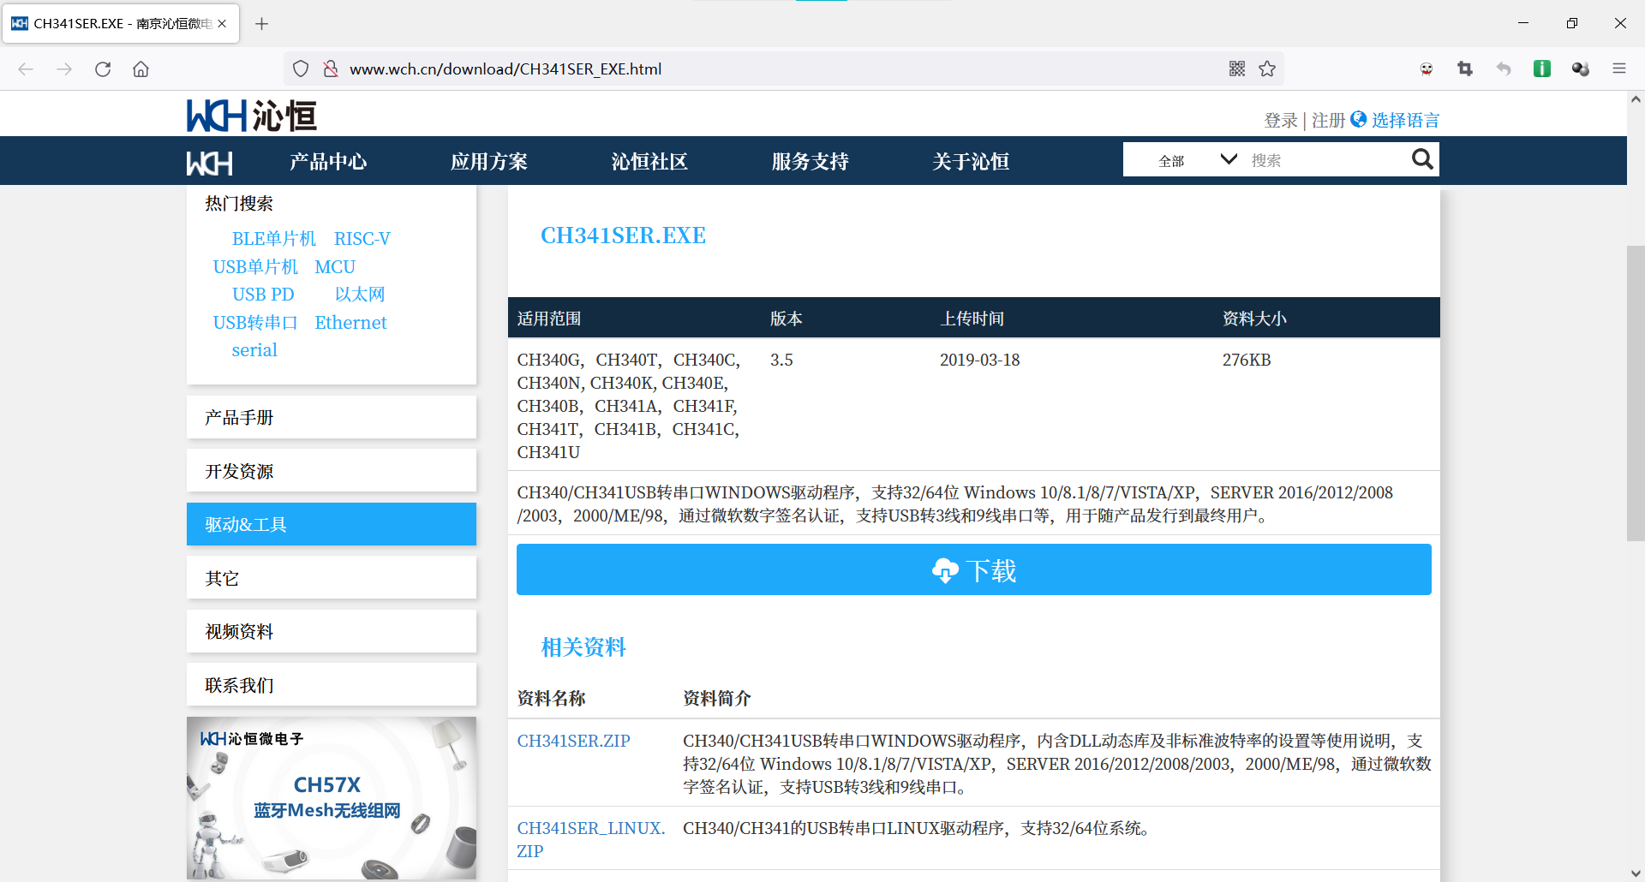Click the scrollbar up arrow
This screenshot has height=882, width=1645.
click(1636, 100)
